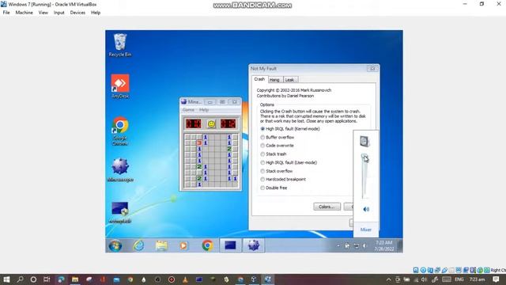Open the AnyDesk desktop shortcut
Image resolution: width=506 pixels, height=285 pixels.
point(120,86)
